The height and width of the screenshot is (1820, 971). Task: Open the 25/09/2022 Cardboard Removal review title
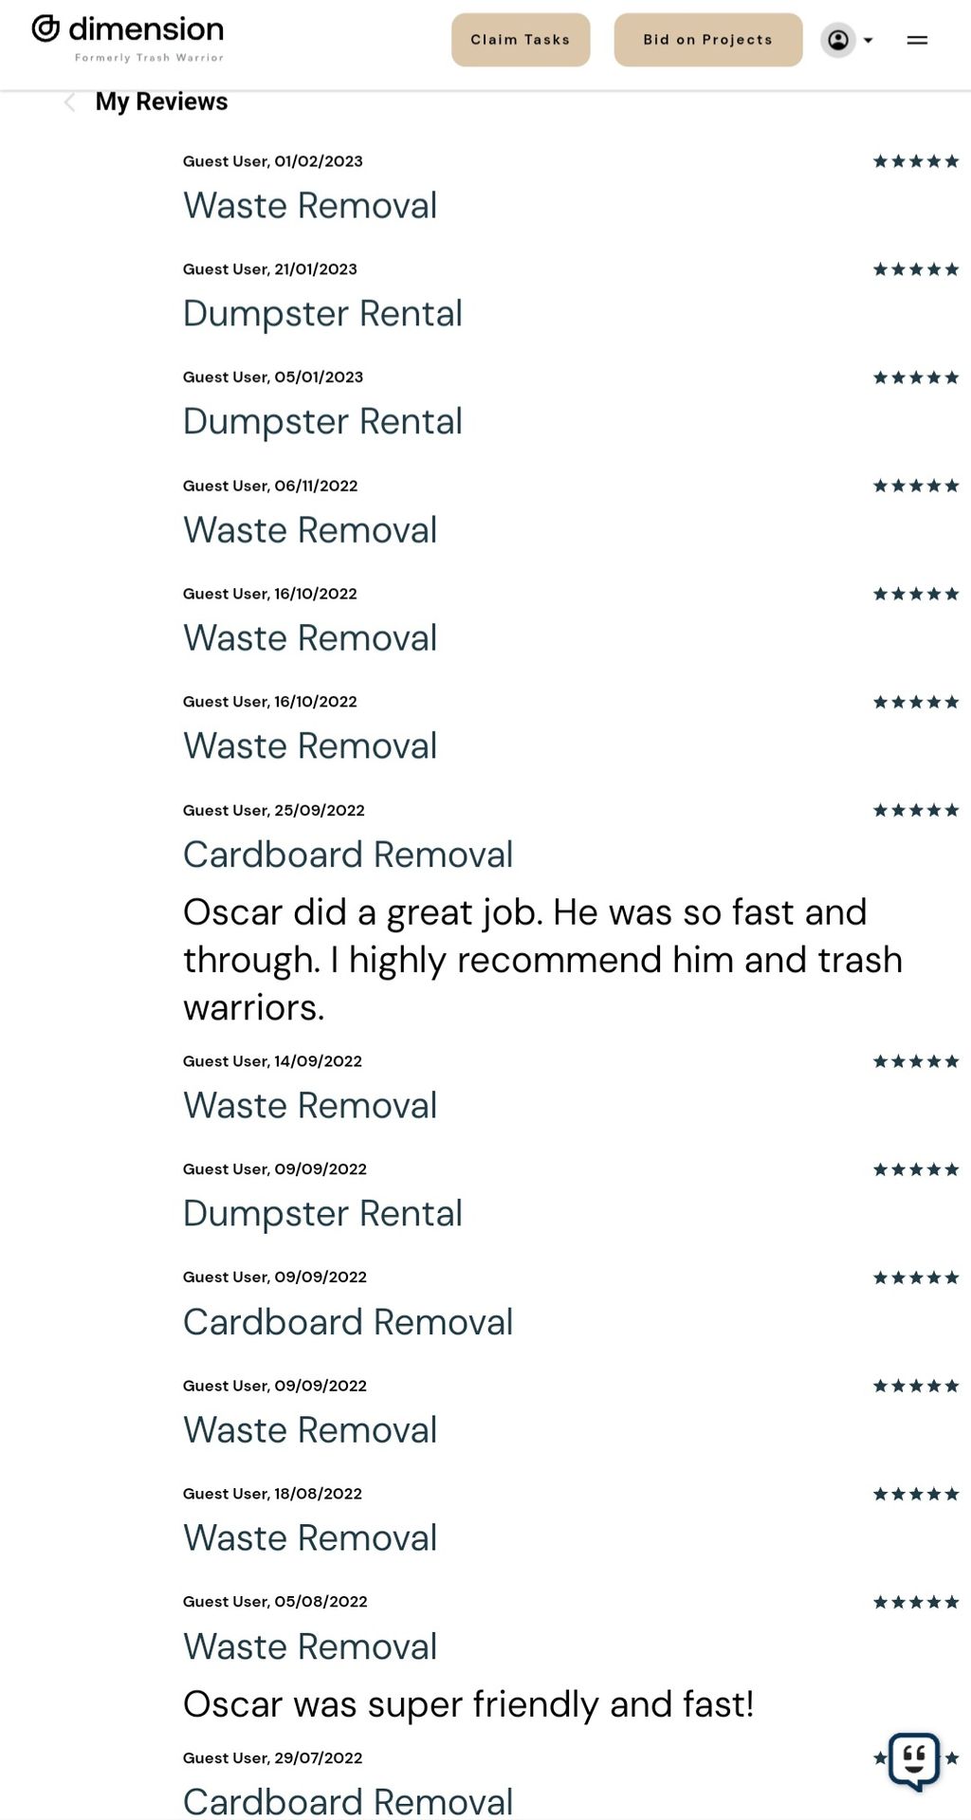(348, 855)
